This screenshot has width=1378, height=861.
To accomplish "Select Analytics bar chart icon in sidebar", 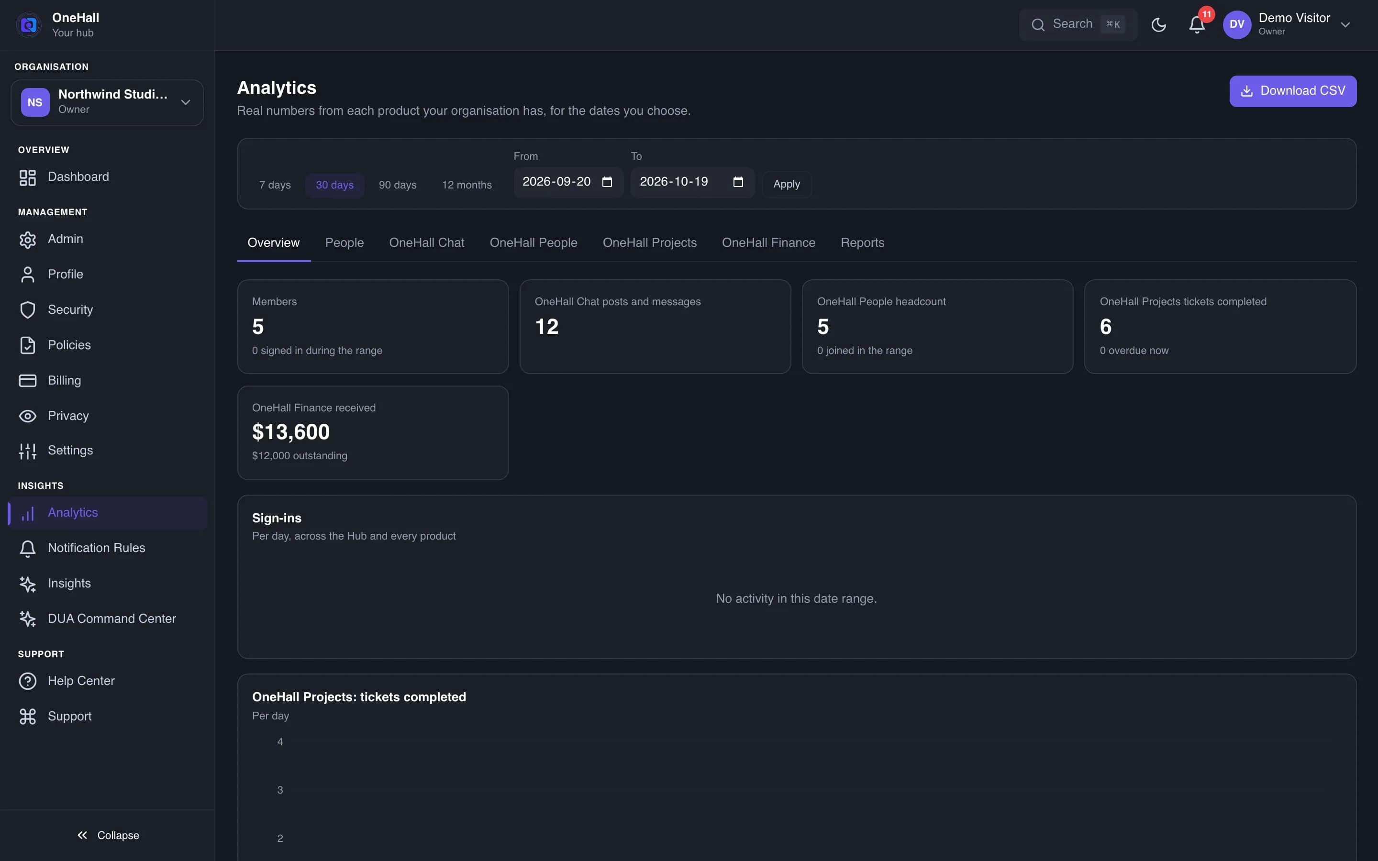I will coord(27,513).
